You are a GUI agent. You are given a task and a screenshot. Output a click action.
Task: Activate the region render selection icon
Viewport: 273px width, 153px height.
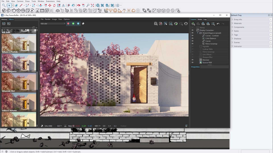(x=166, y=24)
